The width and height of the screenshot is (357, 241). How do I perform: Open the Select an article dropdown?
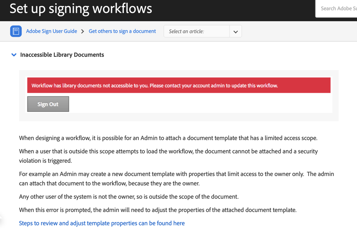tap(203, 31)
